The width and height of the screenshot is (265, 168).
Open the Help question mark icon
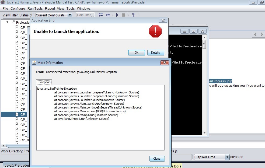click(133, 15)
